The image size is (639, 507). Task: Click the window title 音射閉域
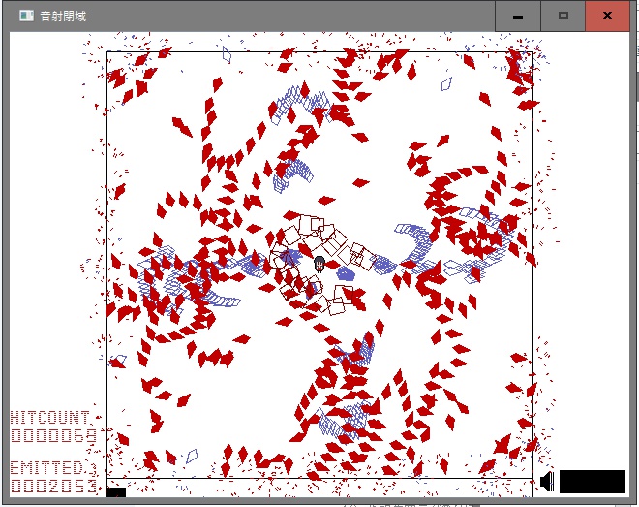tap(63, 16)
